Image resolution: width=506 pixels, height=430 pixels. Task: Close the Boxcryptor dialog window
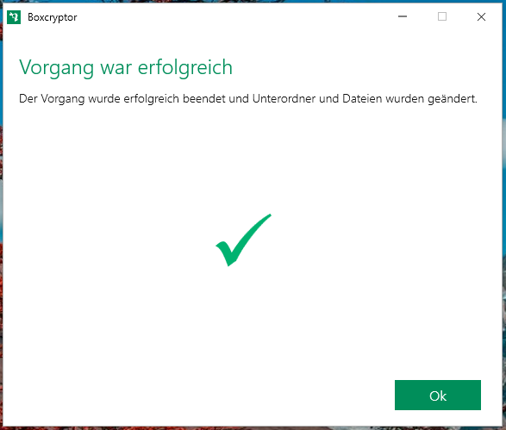coord(481,16)
